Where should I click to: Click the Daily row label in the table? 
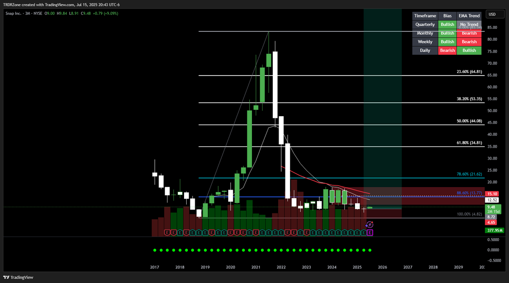pyautogui.click(x=425, y=50)
